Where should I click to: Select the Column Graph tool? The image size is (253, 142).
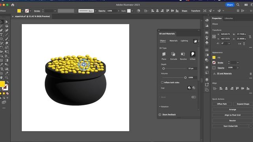[x=7, y=69]
